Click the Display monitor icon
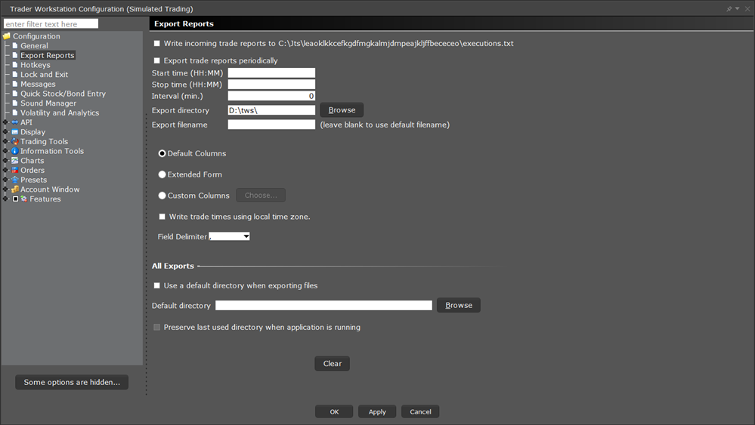The image size is (755, 425). tap(15, 132)
